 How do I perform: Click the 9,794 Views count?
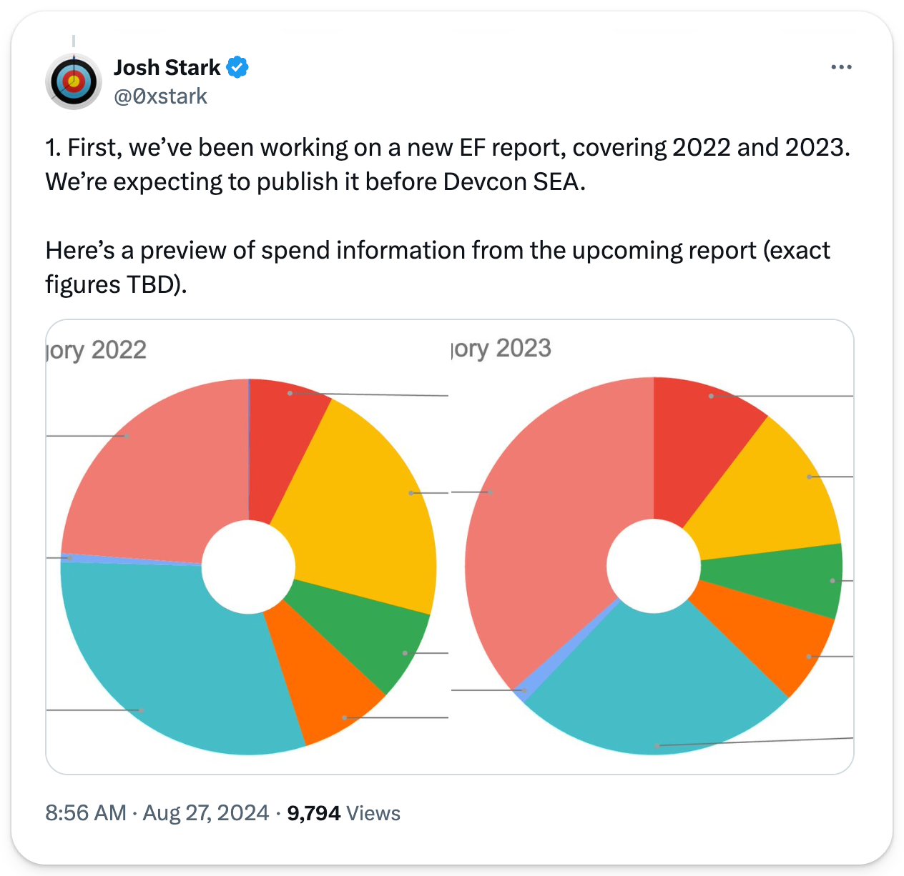343,813
